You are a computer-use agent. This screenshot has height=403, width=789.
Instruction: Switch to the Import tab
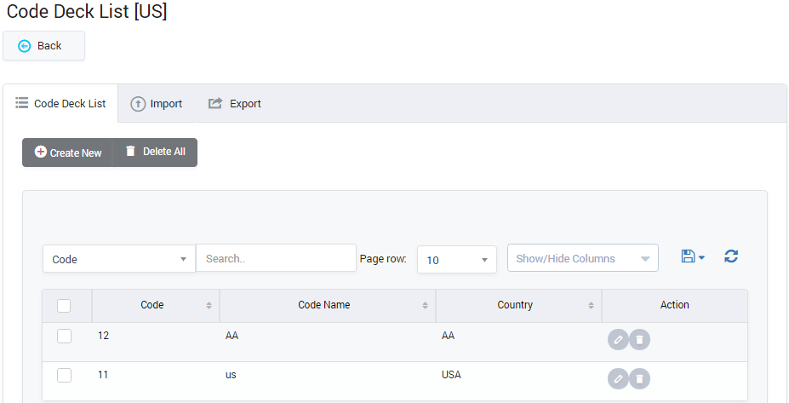pyautogui.click(x=157, y=104)
